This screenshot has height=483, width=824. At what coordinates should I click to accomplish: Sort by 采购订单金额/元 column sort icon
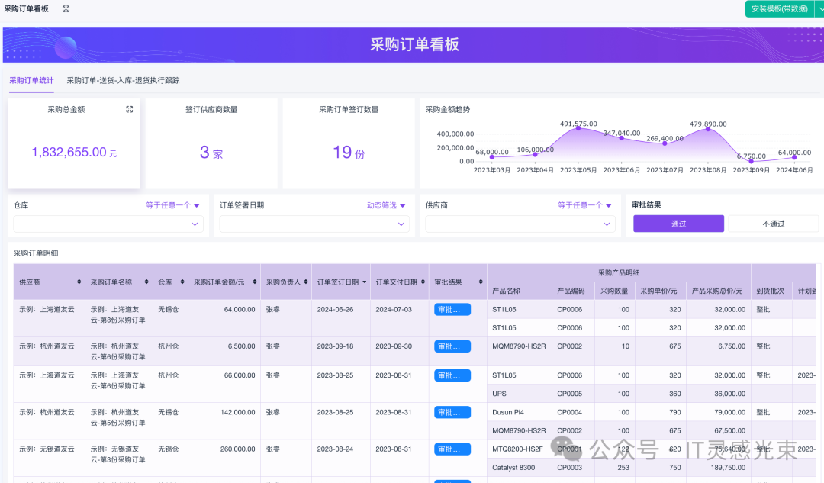click(x=253, y=282)
